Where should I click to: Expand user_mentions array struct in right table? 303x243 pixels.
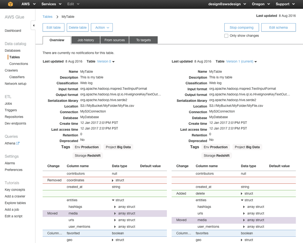click(244, 227)
